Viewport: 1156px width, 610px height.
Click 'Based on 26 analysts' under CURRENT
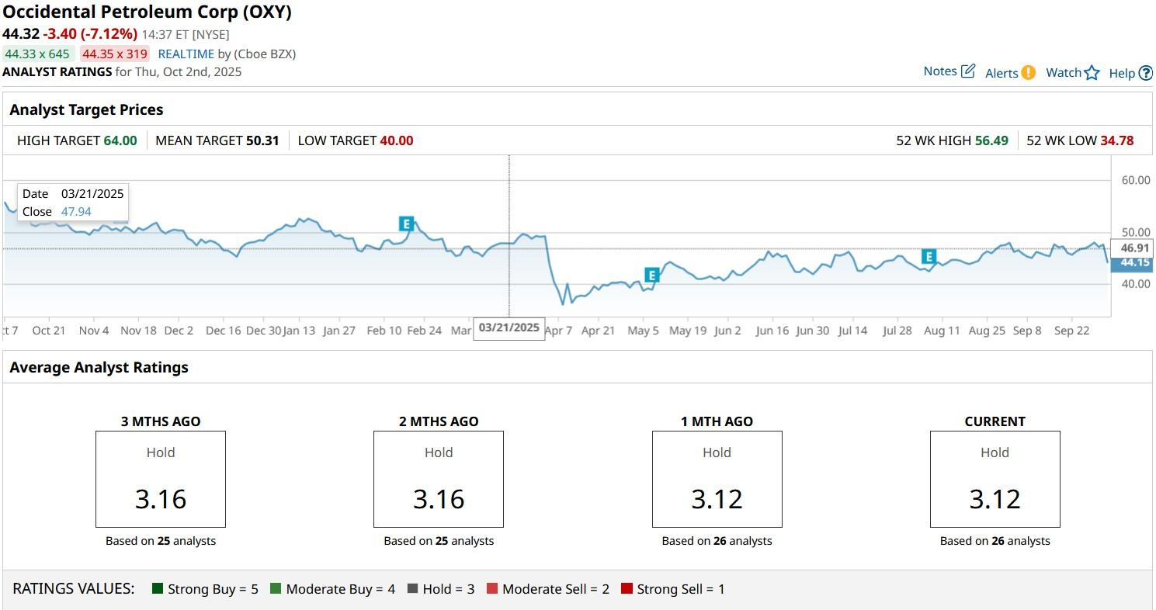(995, 541)
